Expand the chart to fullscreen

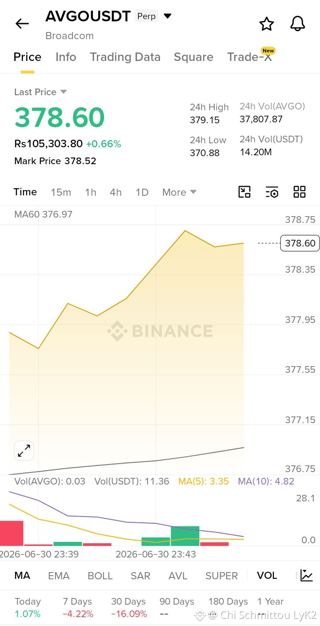pyautogui.click(x=24, y=451)
